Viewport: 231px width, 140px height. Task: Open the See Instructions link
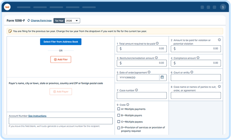coord(37,116)
